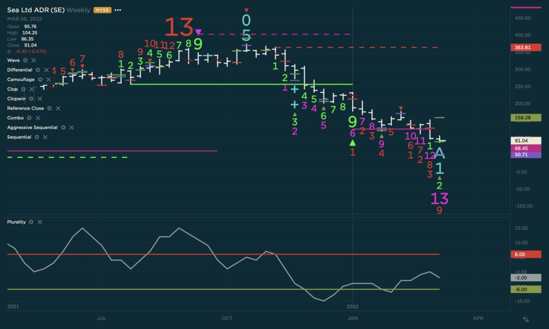Select the 50.71 purple price label
Image resolution: width=549 pixels, height=329 pixels.
click(525, 155)
